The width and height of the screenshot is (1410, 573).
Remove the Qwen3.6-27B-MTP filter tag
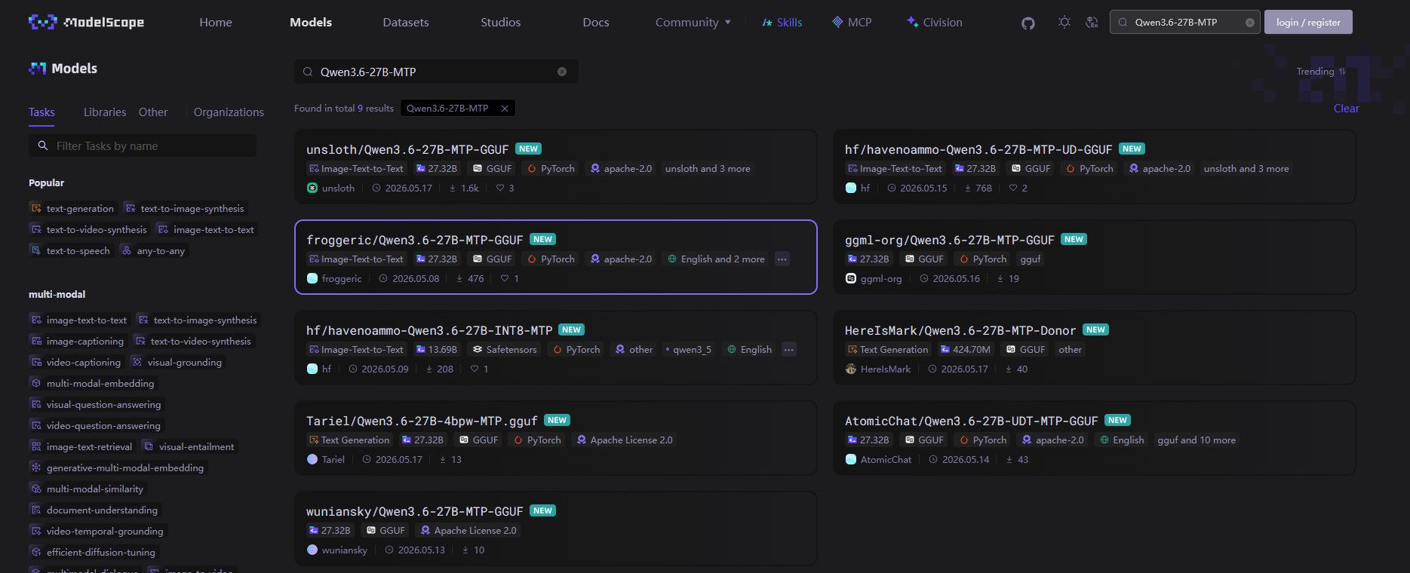click(505, 109)
